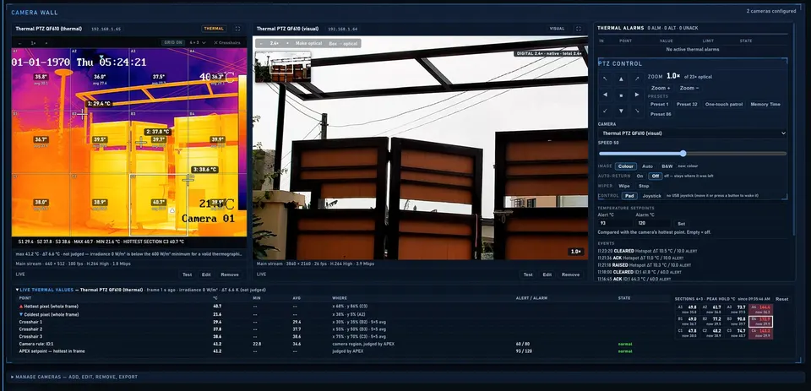Viewport: 811px width, 391px height.
Task: Click the Zoom + button
Action: (661, 89)
